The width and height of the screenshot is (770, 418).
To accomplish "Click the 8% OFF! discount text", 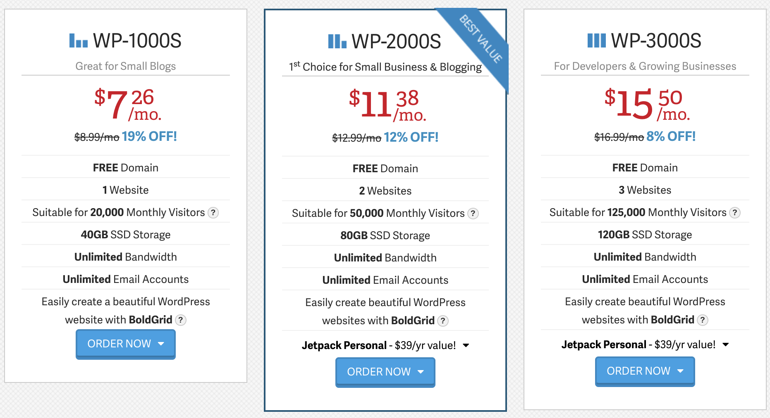I will click(x=671, y=136).
